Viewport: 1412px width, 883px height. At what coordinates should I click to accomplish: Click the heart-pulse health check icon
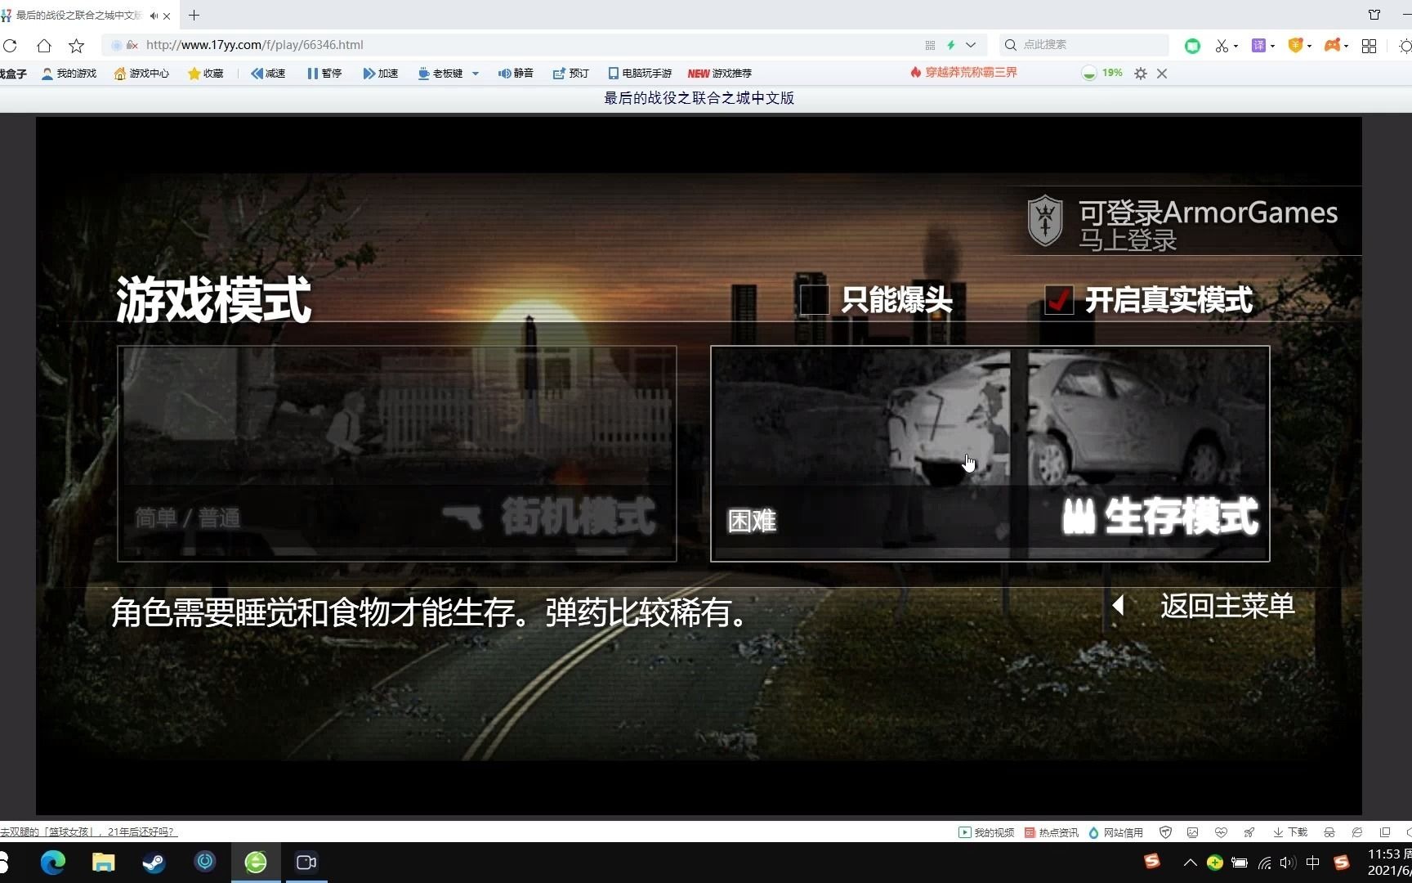pyautogui.click(x=1221, y=832)
